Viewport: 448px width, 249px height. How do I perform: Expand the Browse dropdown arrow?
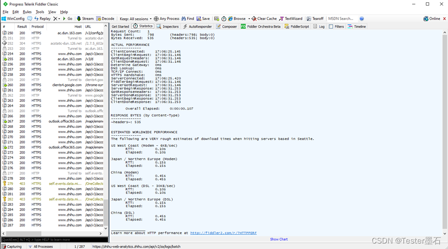point(249,19)
